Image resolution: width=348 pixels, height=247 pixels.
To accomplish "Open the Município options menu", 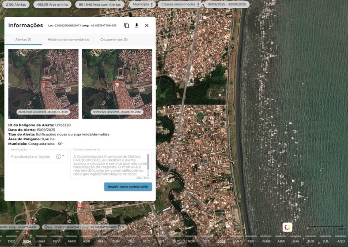I will point(152,4).
